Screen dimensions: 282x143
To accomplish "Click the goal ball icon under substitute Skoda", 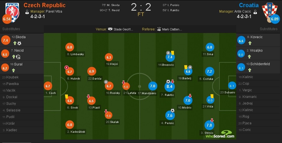I will (x=19, y=43).
